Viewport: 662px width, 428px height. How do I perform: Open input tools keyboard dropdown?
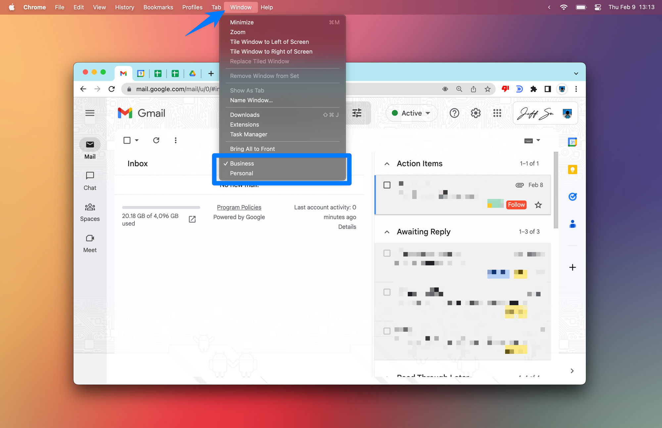[x=532, y=140]
